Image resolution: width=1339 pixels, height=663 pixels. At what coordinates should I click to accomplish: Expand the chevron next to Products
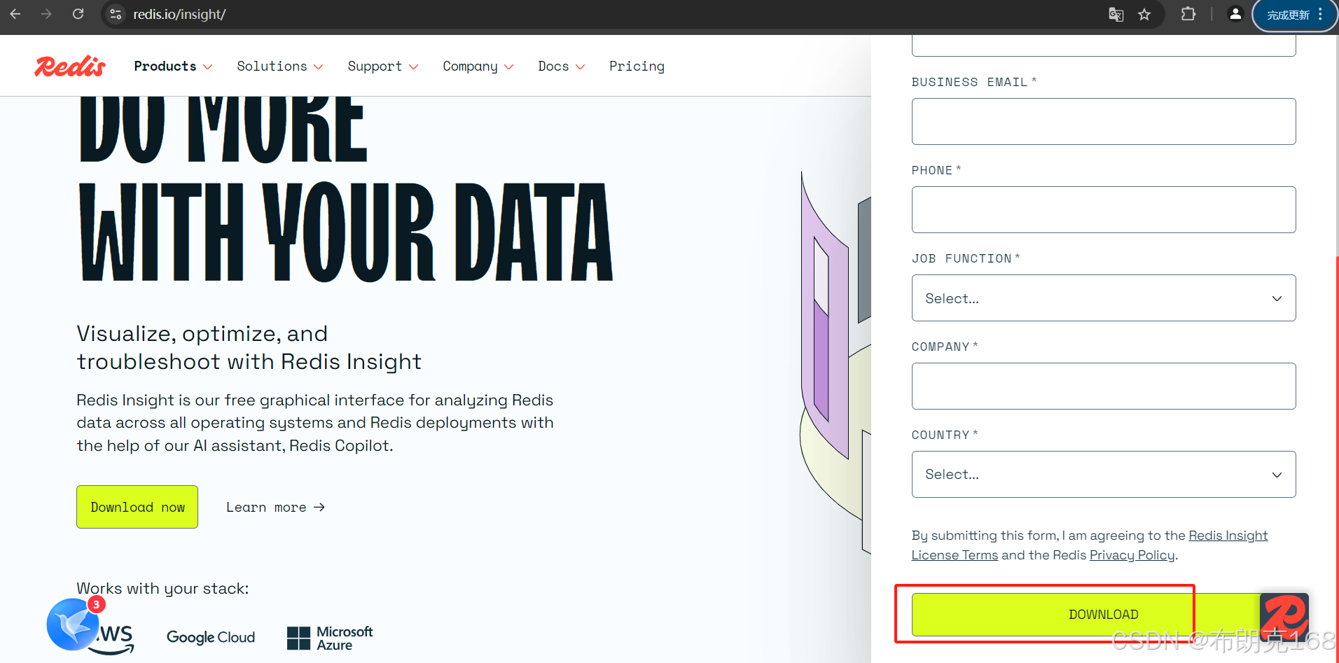[207, 67]
